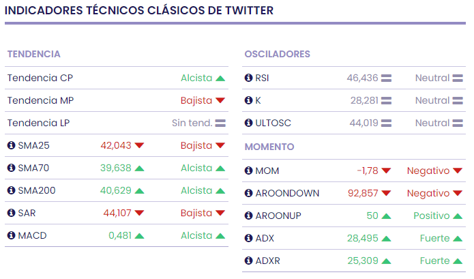Click the ADX indicator label
The image size is (474, 279).
tap(265, 238)
